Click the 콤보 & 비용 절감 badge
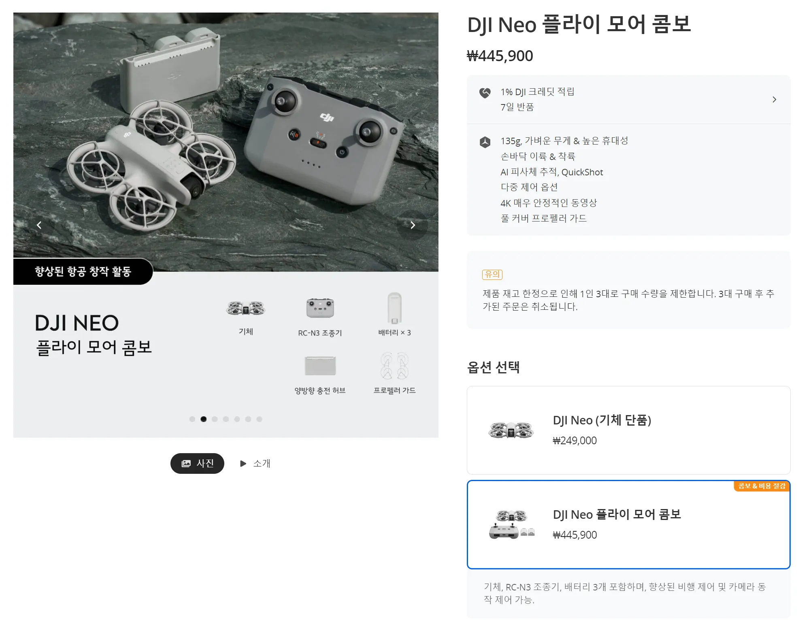Screen dimensions: 800x620 coord(762,486)
